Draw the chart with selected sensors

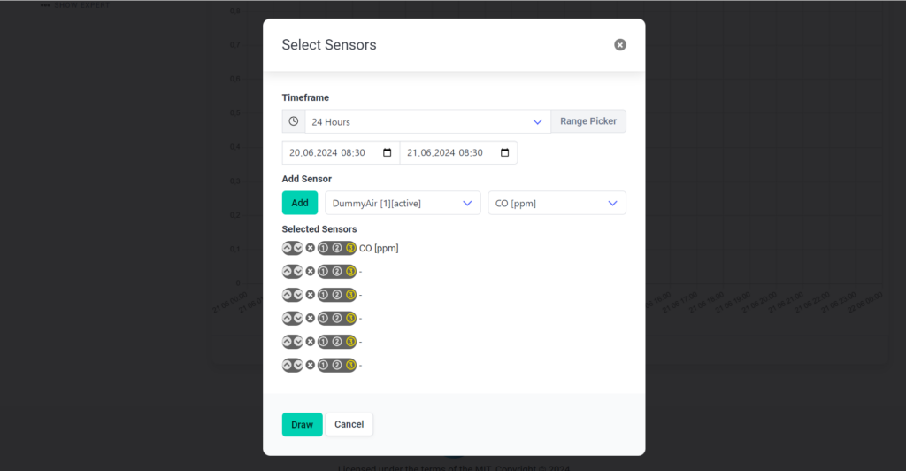tap(303, 425)
